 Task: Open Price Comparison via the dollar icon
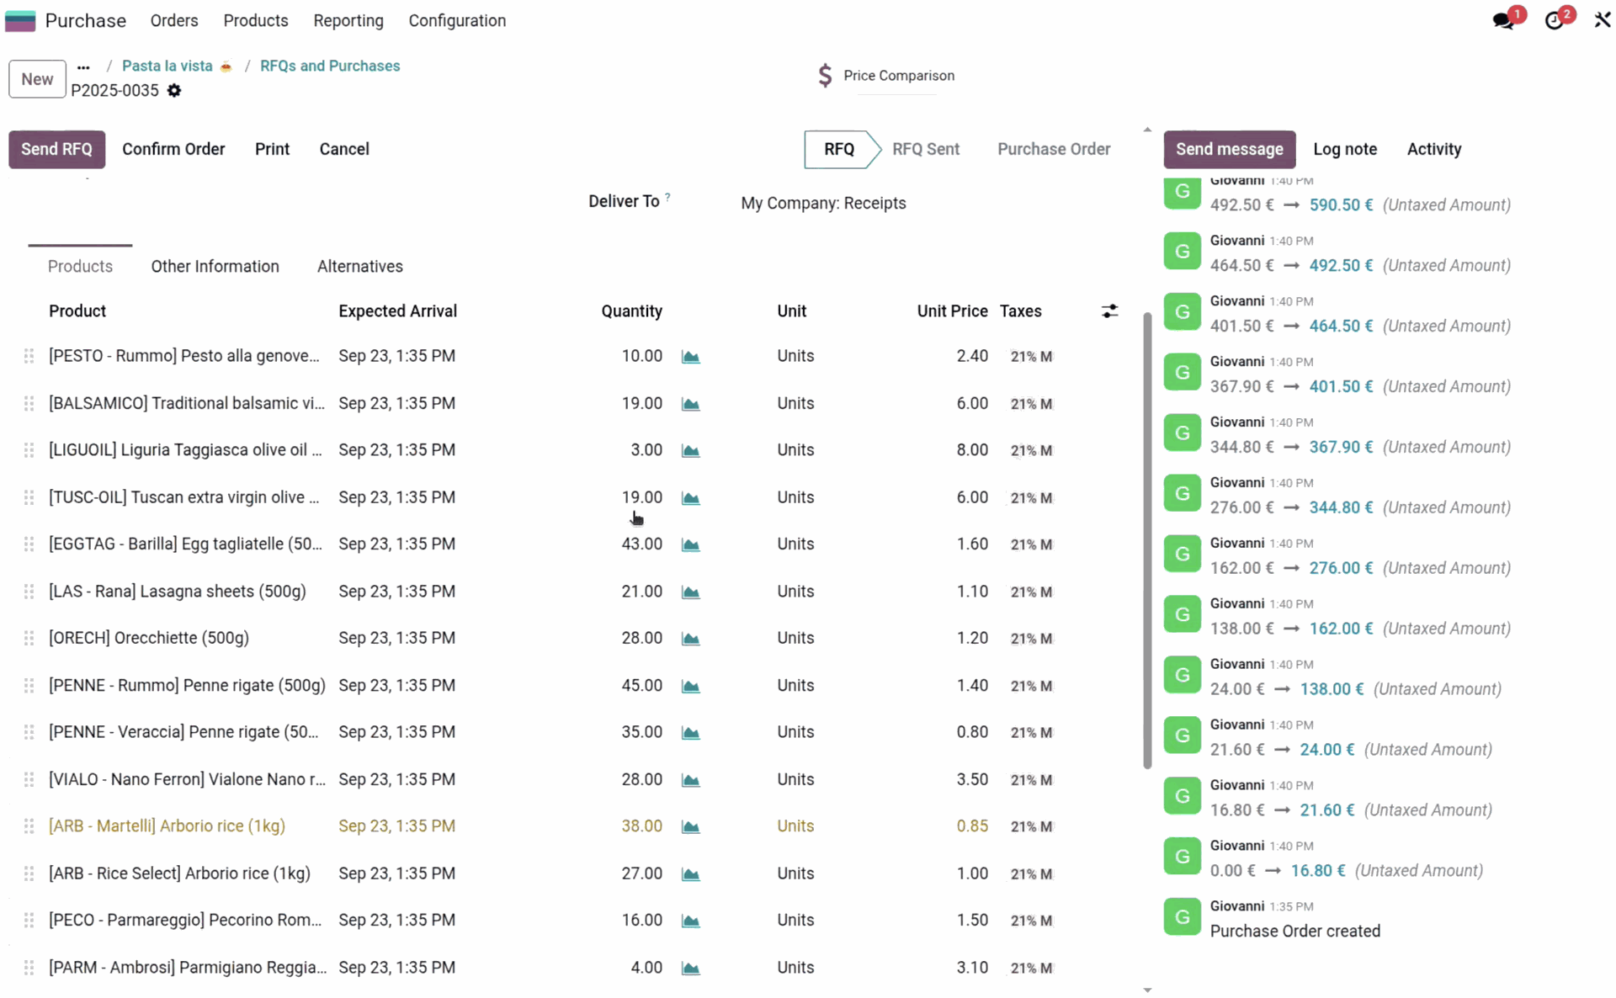825,75
